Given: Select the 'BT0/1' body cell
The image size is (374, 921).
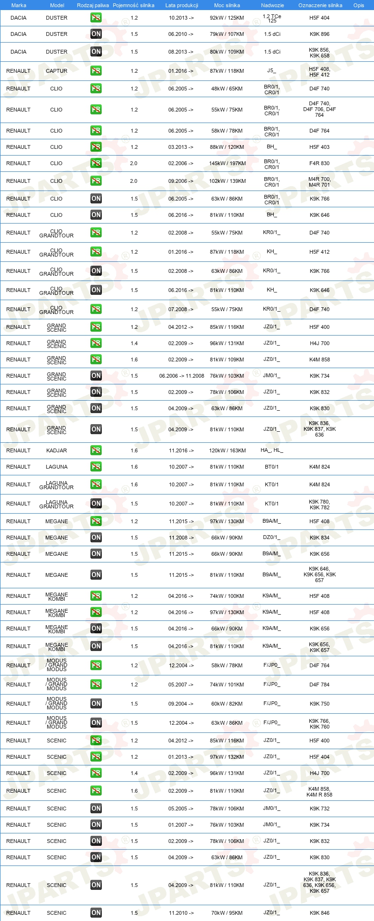Looking at the screenshot, I should [x=272, y=467].
